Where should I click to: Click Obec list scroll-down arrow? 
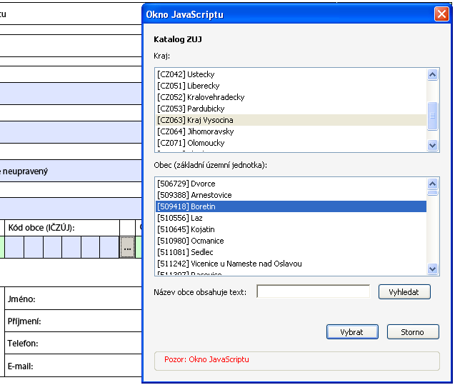pos(432,269)
